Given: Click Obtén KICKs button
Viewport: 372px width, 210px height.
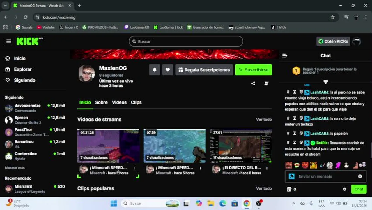Looking at the screenshot, I should pos(333,41).
